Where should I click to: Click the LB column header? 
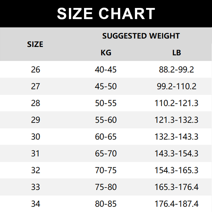(x=176, y=52)
